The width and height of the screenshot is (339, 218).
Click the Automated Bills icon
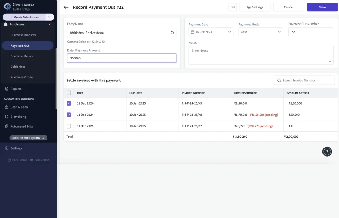coord(7,126)
